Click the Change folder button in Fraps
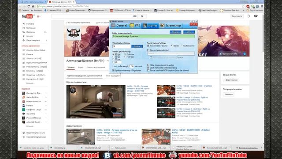Image resolution: width=282 pixels, height=159 pixels. (175, 32)
